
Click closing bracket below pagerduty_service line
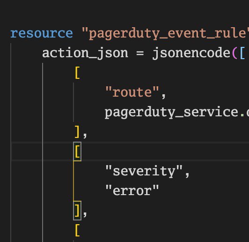pyautogui.click(x=77, y=132)
